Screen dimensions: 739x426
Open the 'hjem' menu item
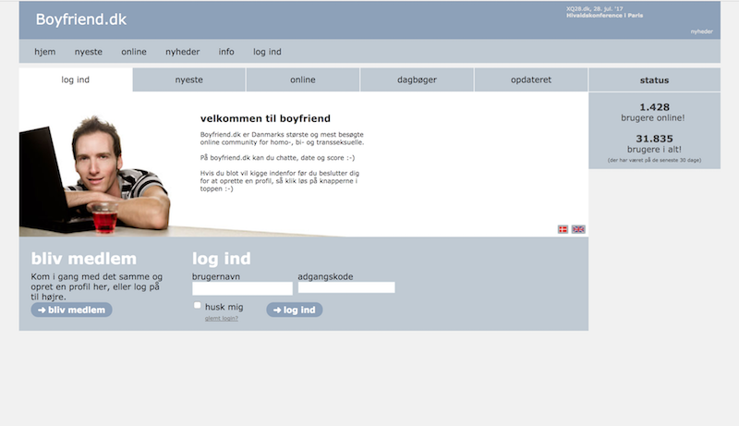44,52
